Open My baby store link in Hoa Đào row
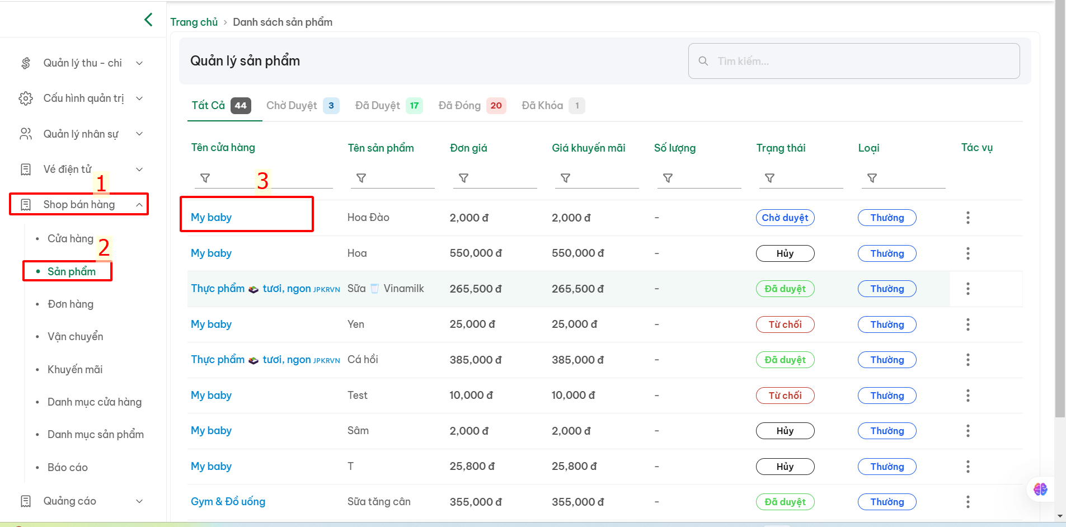The height and width of the screenshot is (527, 1066). click(212, 218)
